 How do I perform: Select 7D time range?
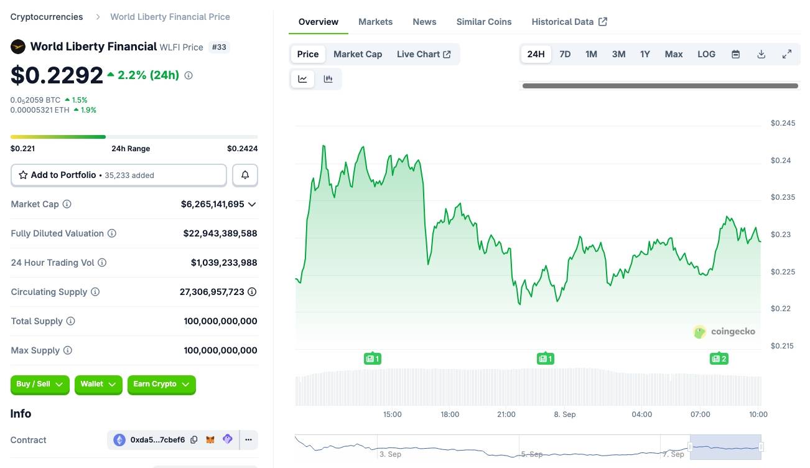click(x=565, y=54)
